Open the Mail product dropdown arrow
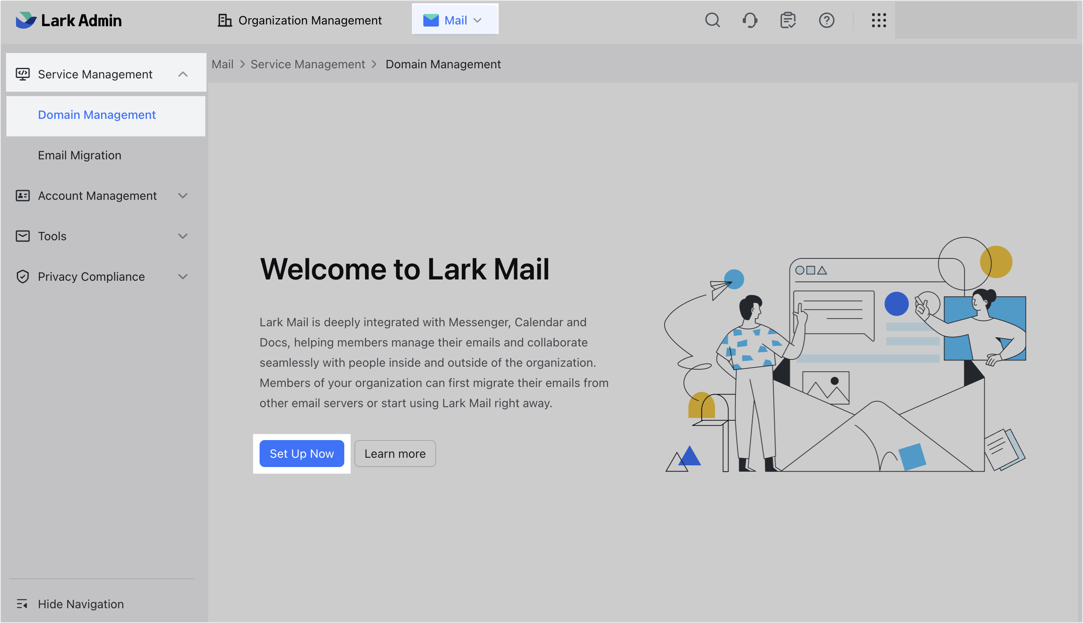Screen dimensions: 1083x623 [478, 20]
